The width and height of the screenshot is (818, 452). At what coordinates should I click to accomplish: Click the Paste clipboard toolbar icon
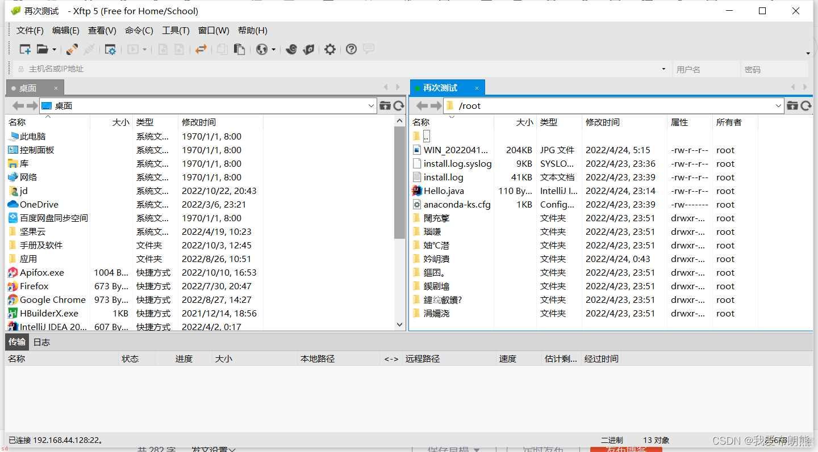pyautogui.click(x=239, y=49)
